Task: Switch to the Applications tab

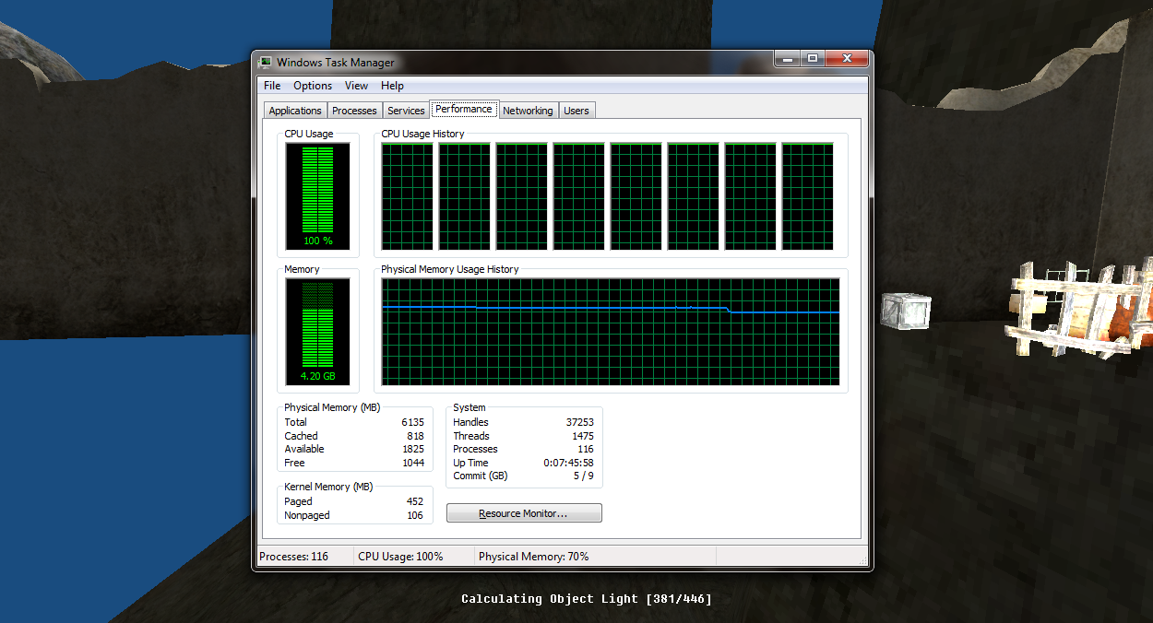Action: [295, 111]
